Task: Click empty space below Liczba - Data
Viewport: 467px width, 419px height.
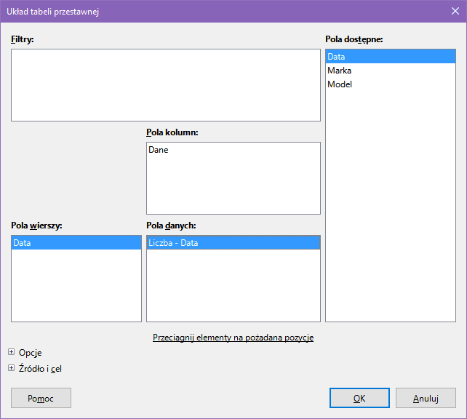Action: click(x=233, y=287)
